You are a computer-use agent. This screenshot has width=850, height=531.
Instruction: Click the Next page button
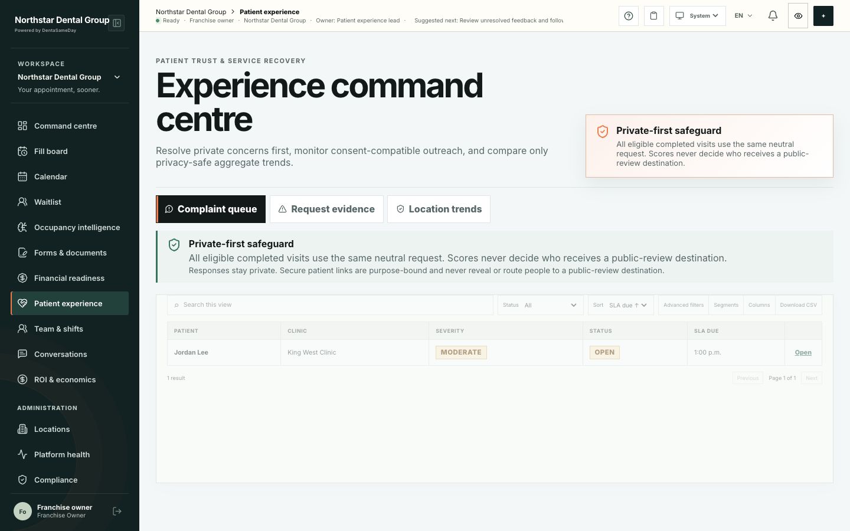(812, 378)
